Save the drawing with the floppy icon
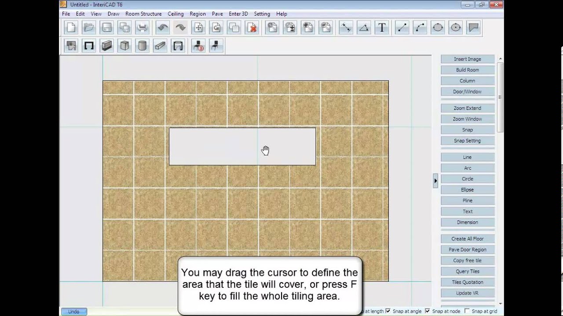 (106, 28)
